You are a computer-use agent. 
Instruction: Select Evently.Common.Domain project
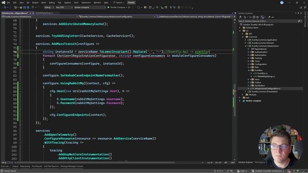point(263,43)
